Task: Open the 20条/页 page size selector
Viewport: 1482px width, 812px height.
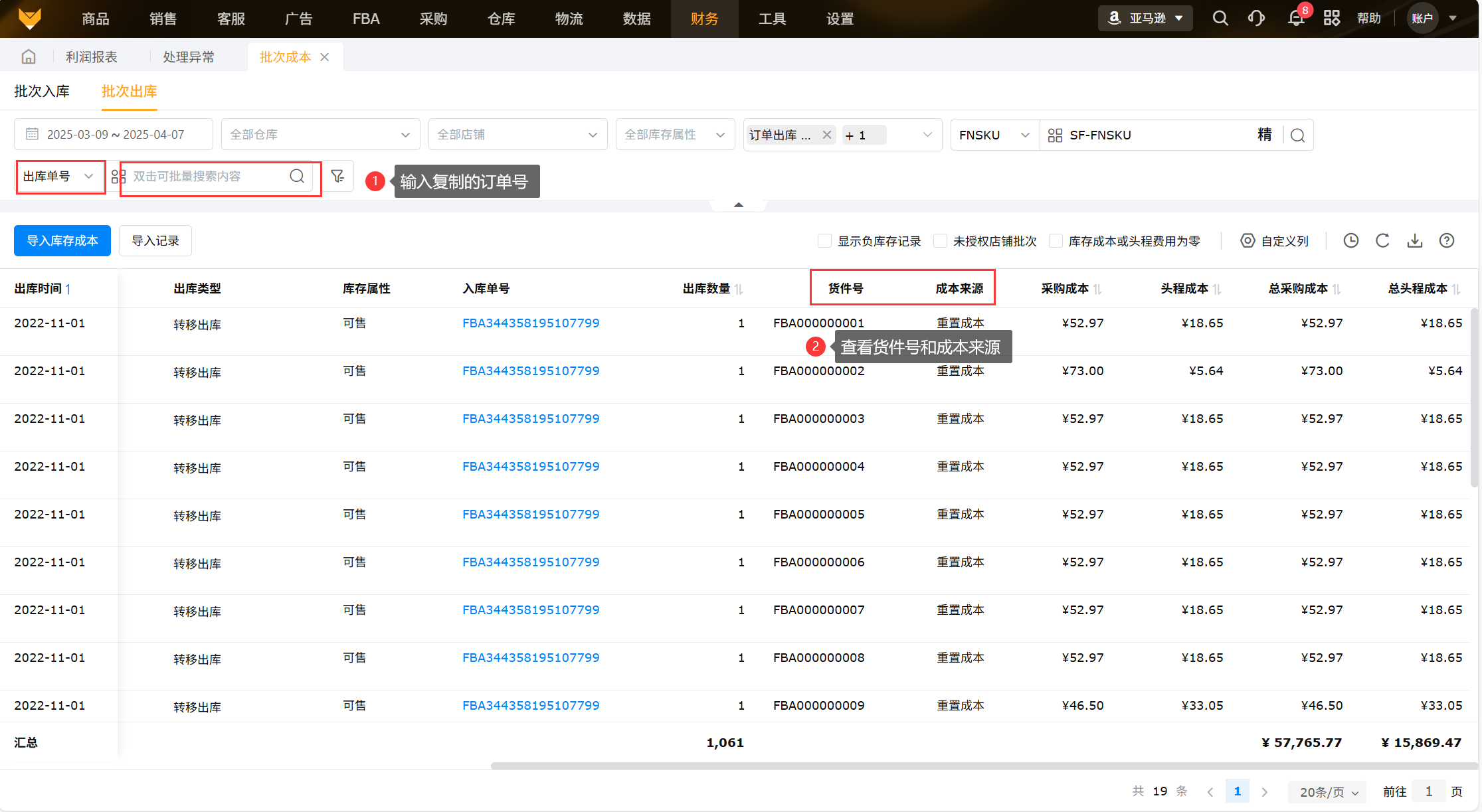Action: (1327, 791)
